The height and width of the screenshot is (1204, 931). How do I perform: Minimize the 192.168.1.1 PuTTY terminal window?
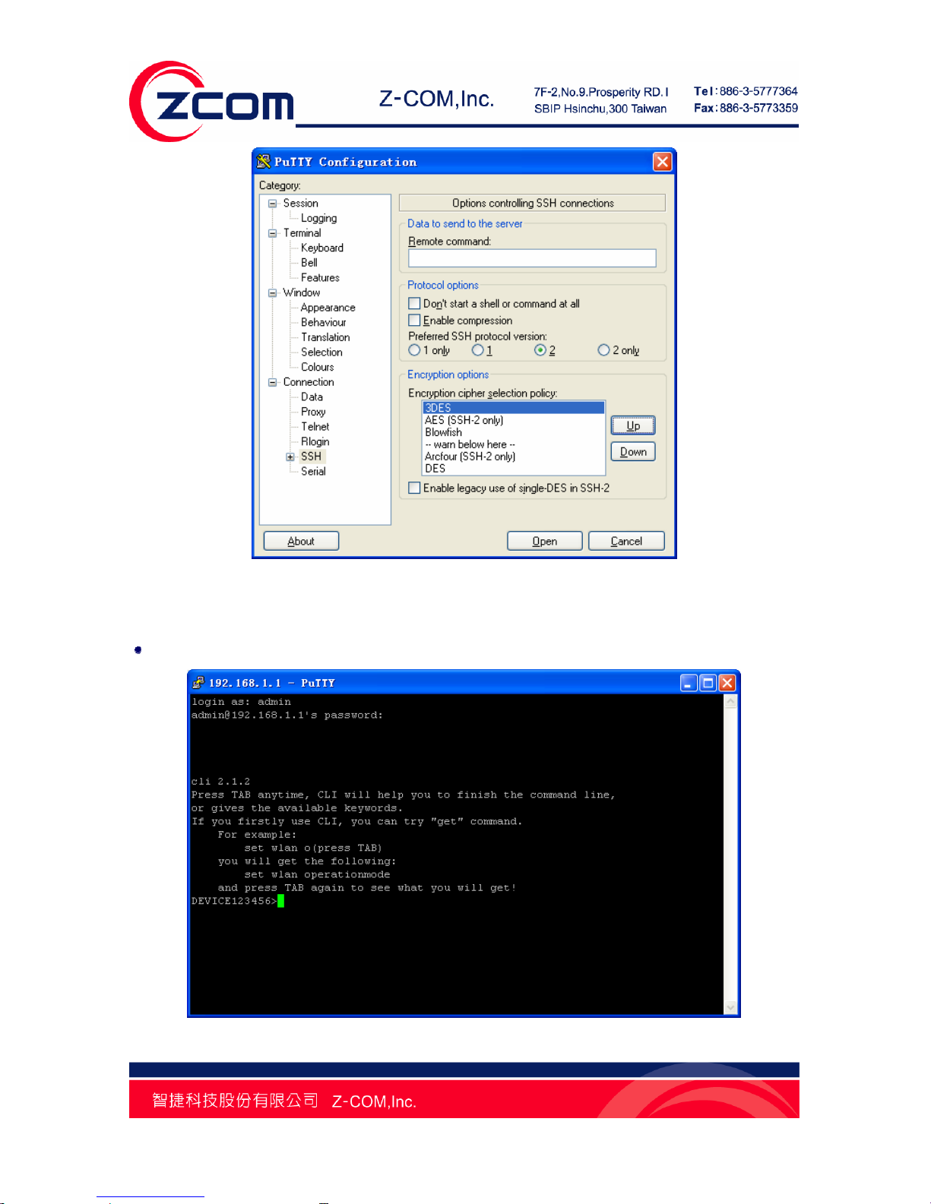click(x=689, y=683)
